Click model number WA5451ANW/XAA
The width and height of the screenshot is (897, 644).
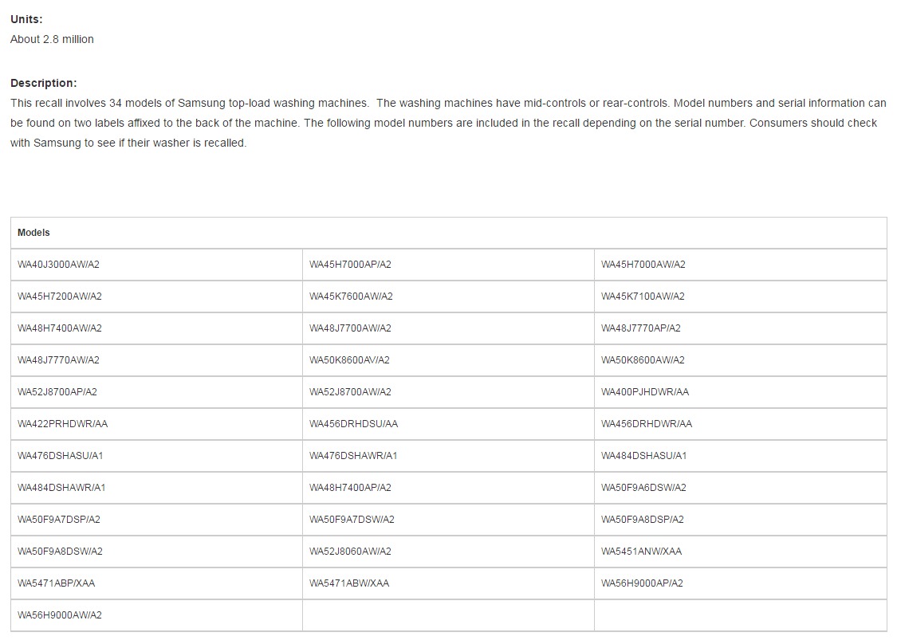tap(641, 552)
